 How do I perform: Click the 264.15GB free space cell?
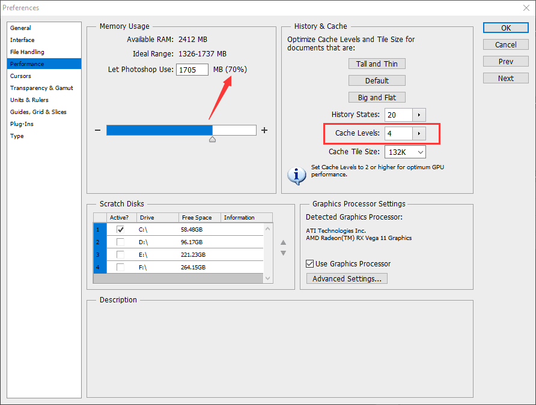[x=193, y=268]
